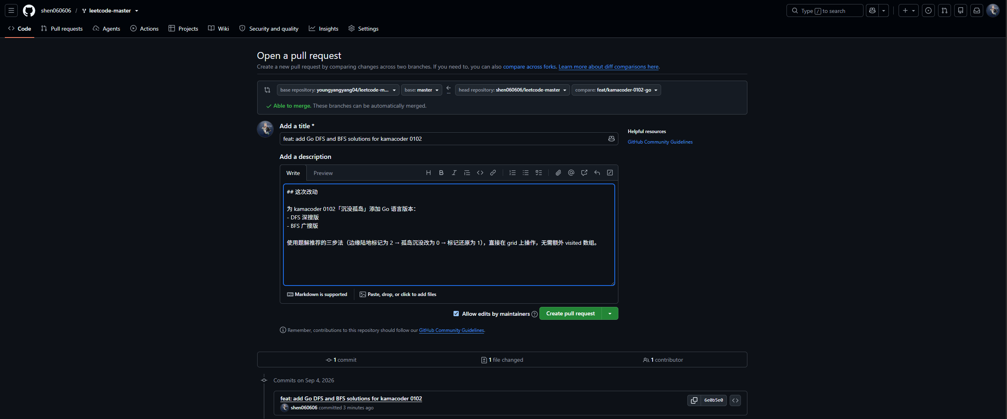Open the Pull requests tab

(62, 29)
